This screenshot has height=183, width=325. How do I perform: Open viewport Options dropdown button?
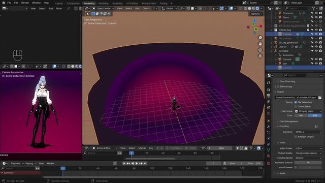[256, 14]
